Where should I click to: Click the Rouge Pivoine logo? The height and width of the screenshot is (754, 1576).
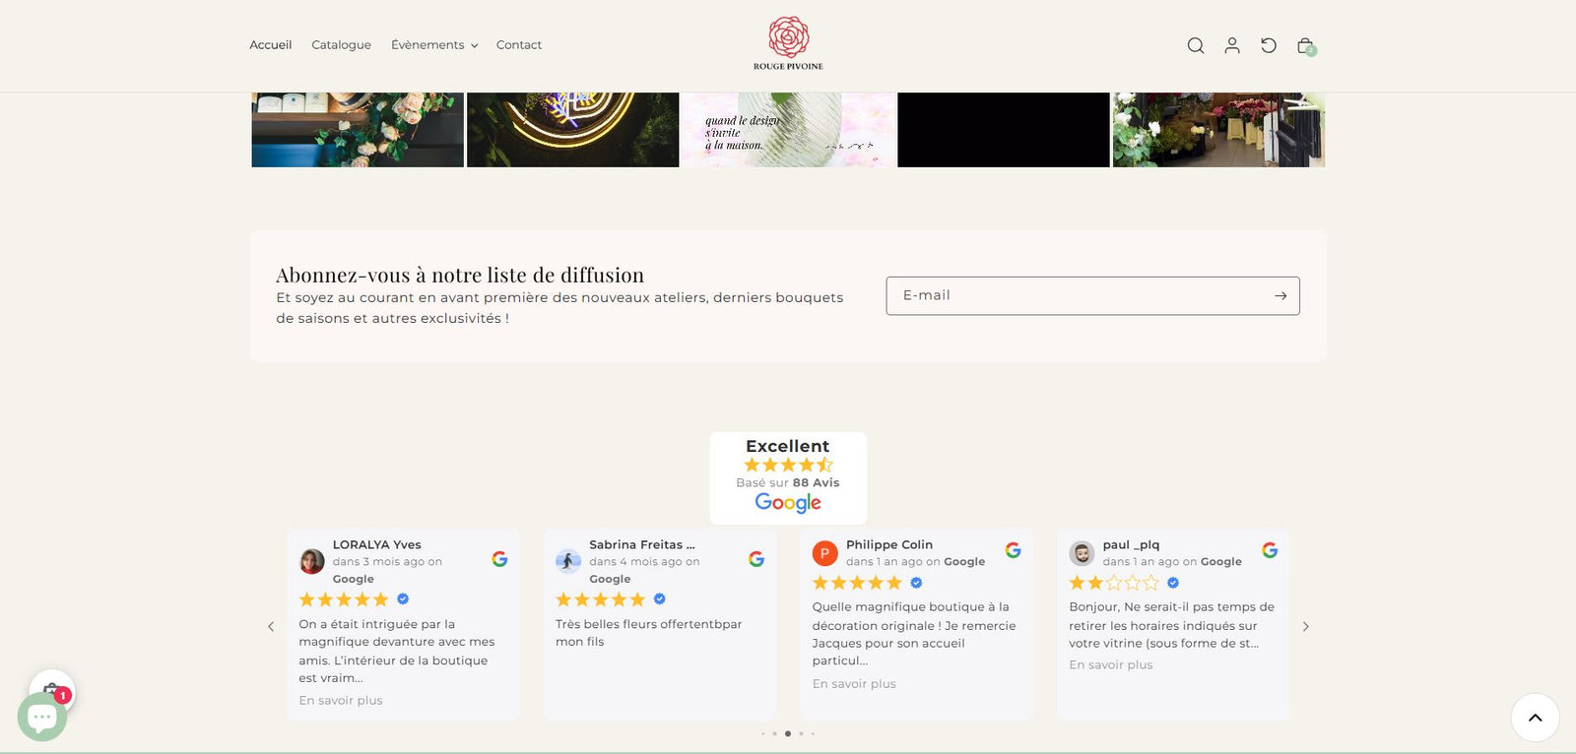click(788, 43)
